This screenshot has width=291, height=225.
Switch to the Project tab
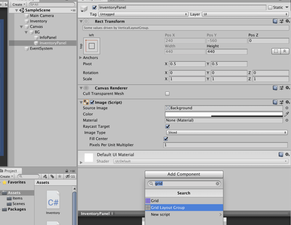[x=11, y=171]
